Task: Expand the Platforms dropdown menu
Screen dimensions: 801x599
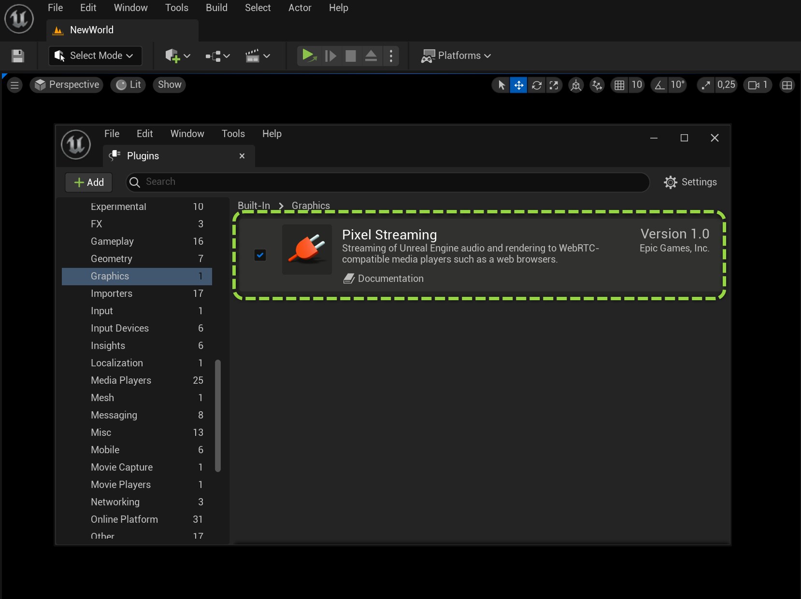Action: pyautogui.click(x=456, y=56)
